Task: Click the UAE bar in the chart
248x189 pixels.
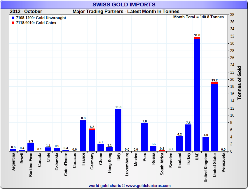Action: tap(197, 94)
